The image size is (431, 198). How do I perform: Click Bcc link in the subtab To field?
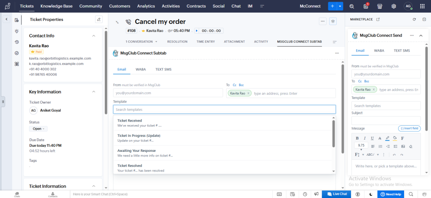(x=241, y=85)
